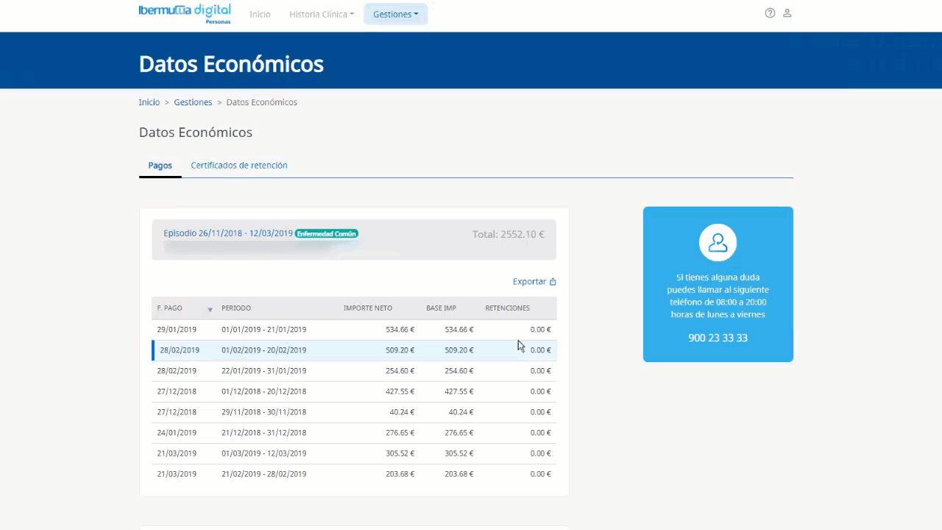
Task: Open the user profile icon
Action: pyautogui.click(x=787, y=13)
